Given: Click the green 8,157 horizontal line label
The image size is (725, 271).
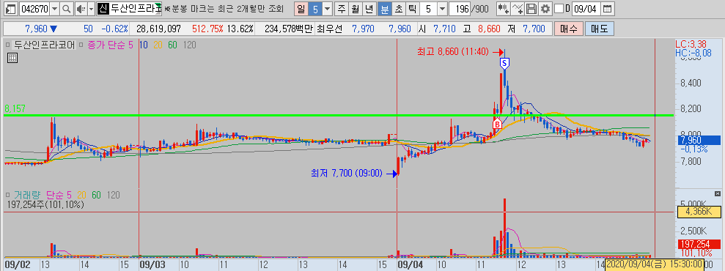Looking at the screenshot, I should coord(15,108).
